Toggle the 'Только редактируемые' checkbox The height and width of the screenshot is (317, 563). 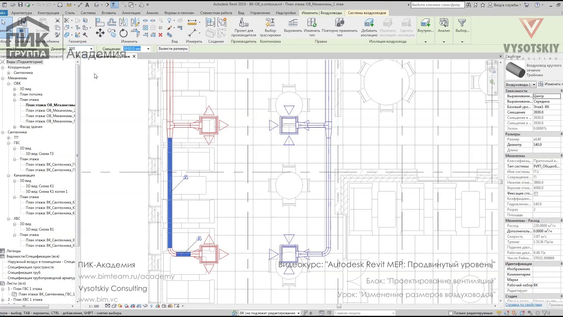point(450,313)
